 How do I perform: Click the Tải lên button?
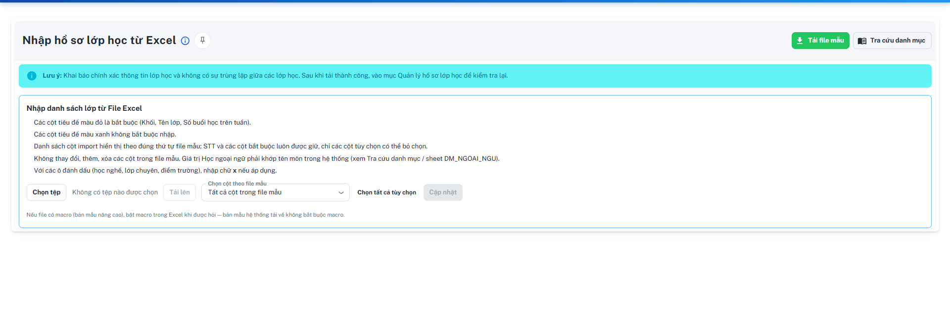(x=180, y=192)
